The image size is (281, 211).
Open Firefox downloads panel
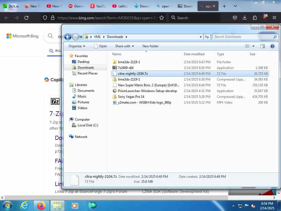pyautogui.click(x=245, y=18)
